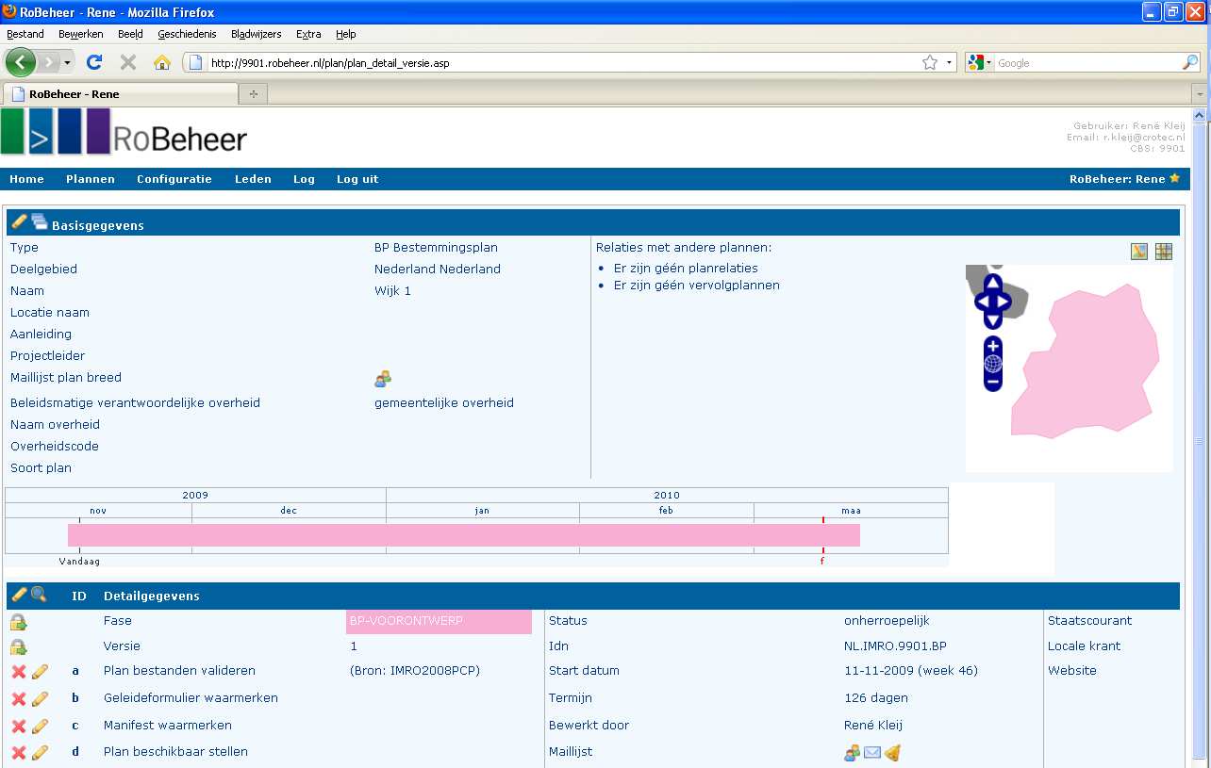Select the RoBeheer - Rene tab
This screenshot has width=1211, height=768.
(x=121, y=93)
